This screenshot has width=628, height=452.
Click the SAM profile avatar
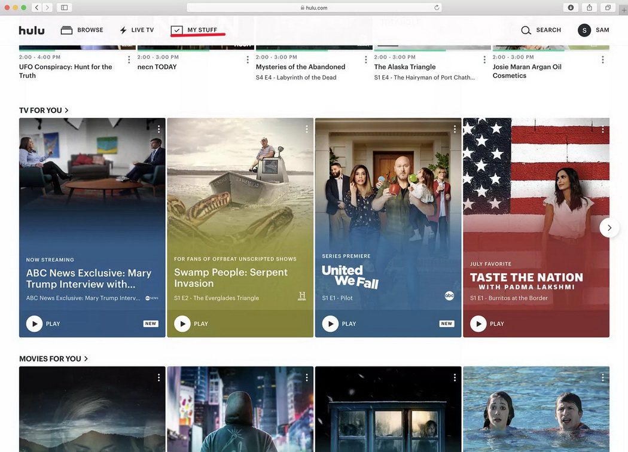pyautogui.click(x=584, y=30)
